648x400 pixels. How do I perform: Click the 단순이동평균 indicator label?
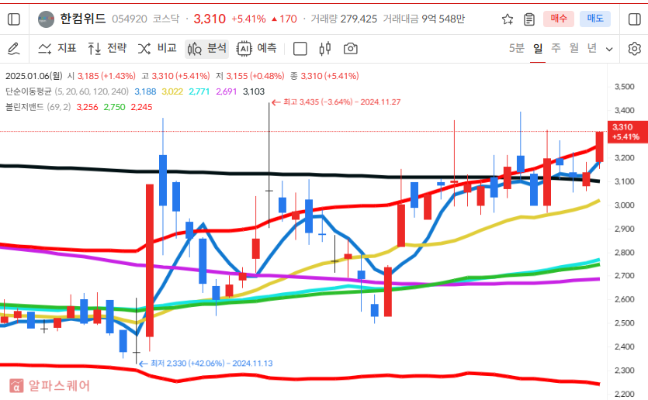tap(29, 91)
